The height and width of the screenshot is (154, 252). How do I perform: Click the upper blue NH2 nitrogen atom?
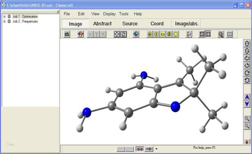coord(144,75)
